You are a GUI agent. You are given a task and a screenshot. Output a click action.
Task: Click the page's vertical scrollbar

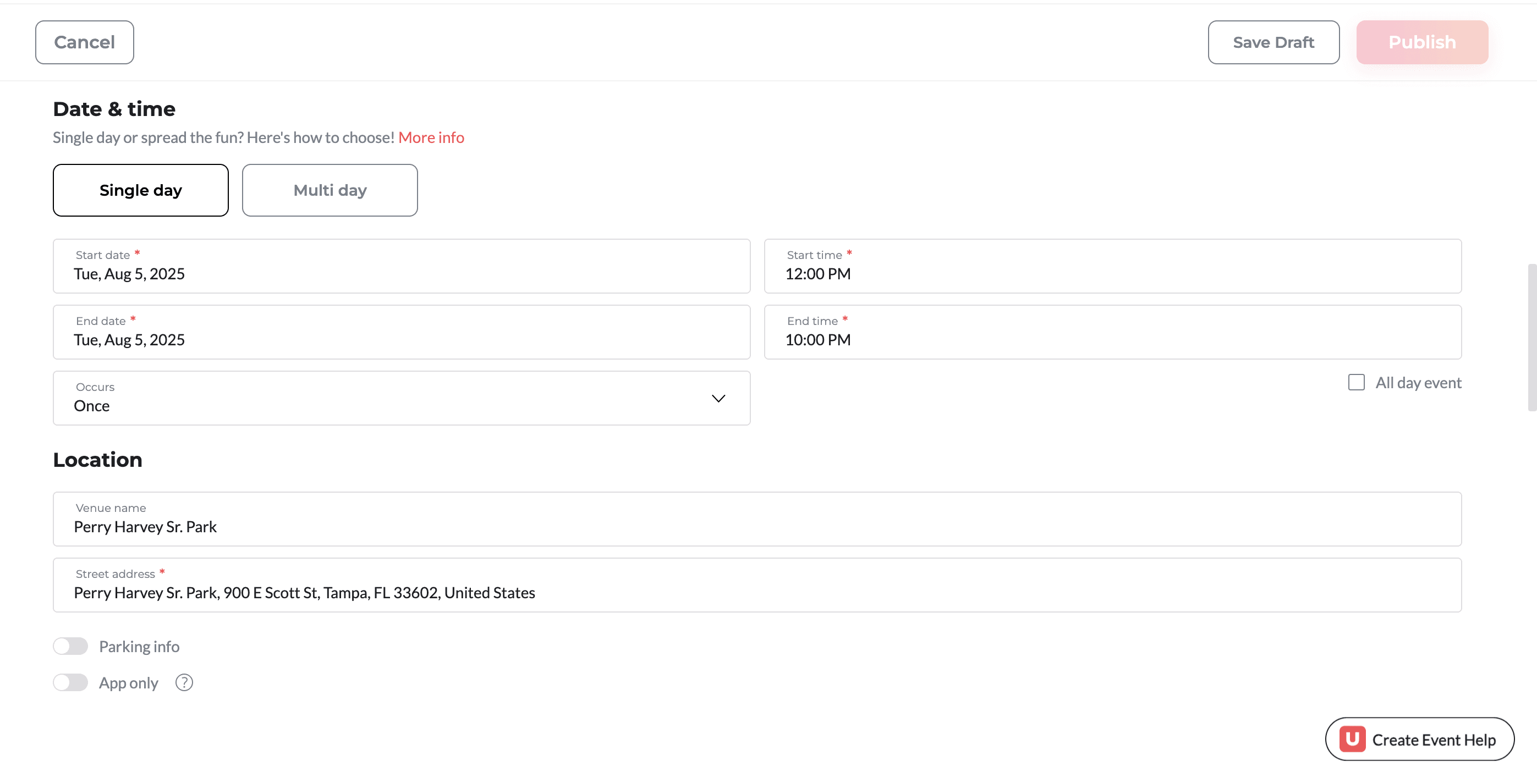(x=1531, y=337)
